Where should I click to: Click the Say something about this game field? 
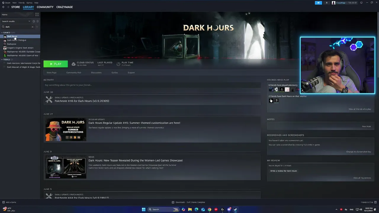(152, 85)
